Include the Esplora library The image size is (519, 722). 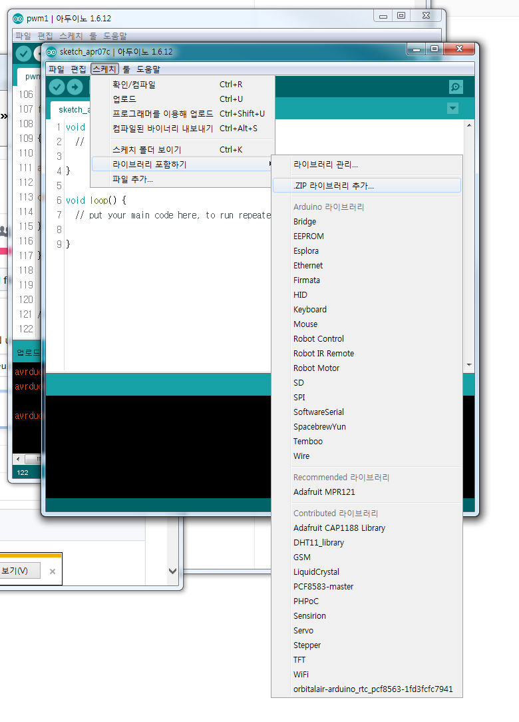pyautogui.click(x=367, y=251)
